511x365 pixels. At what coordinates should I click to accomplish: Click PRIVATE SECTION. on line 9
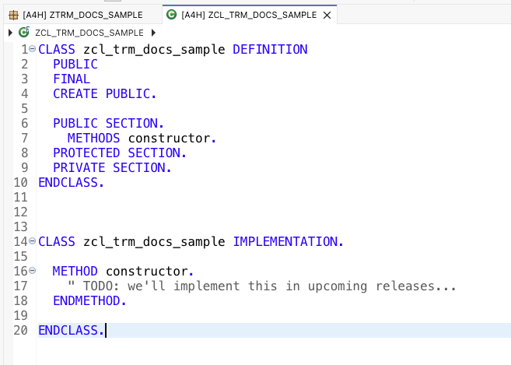click(112, 167)
